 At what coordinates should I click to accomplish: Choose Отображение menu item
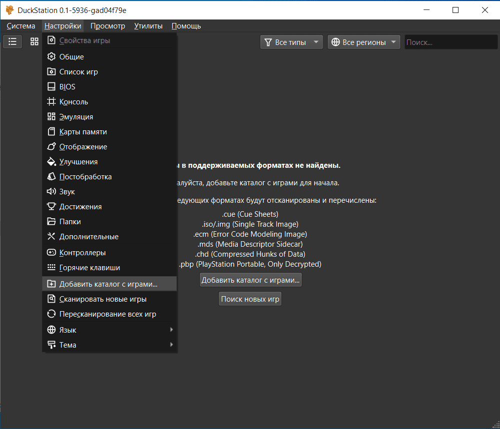tap(109, 146)
